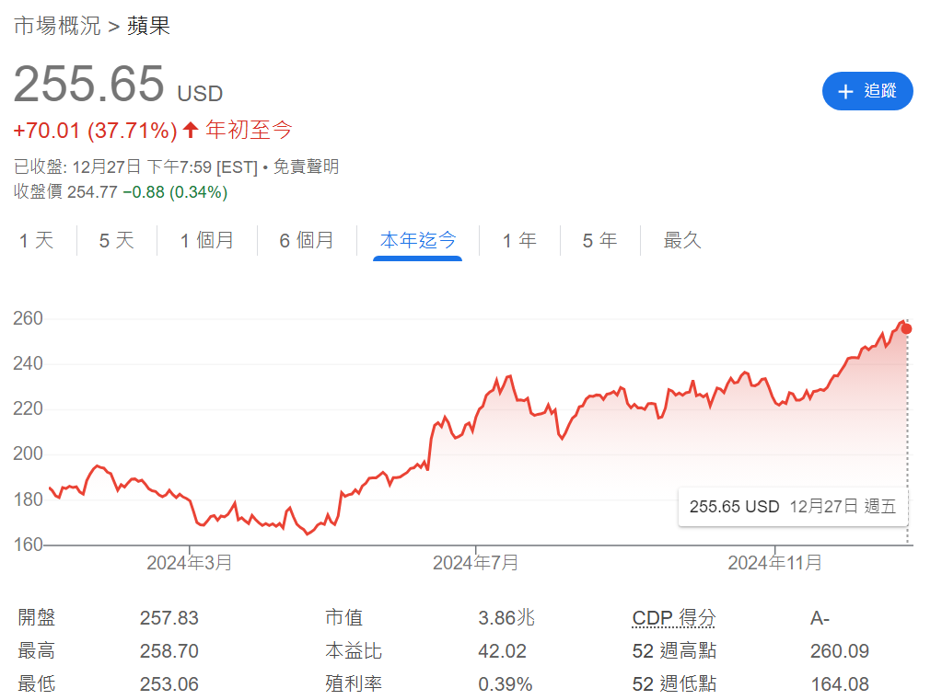
Task: Click the 2024年7月 axis label
Action: [x=475, y=563]
